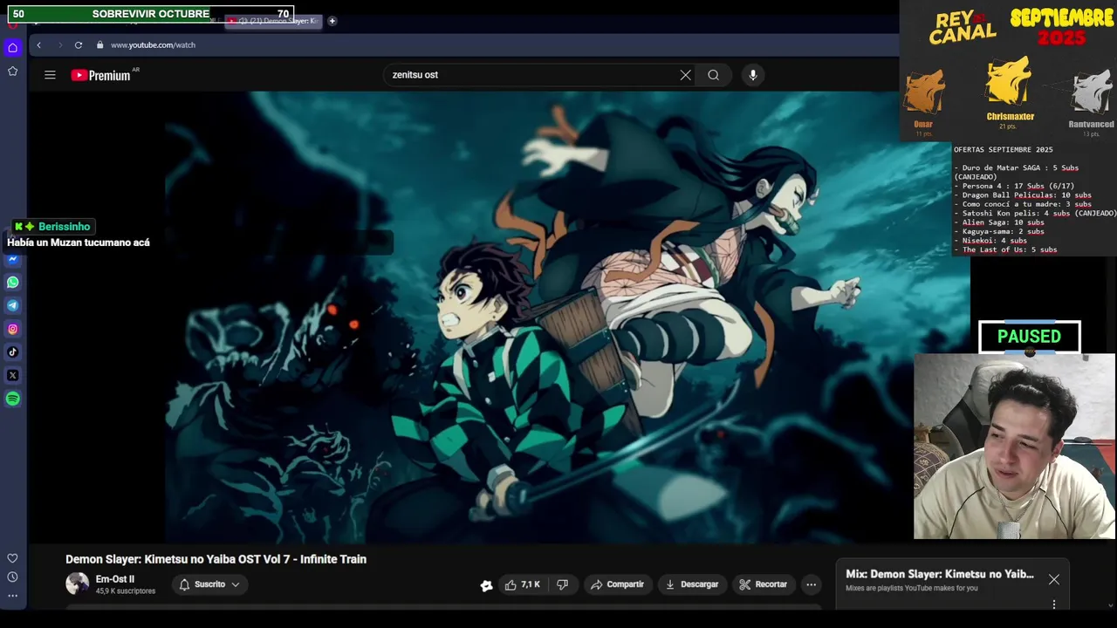Image resolution: width=1117 pixels, height=628 pixels.
Task: Click the search magnifier button
Action: [713, 75]
